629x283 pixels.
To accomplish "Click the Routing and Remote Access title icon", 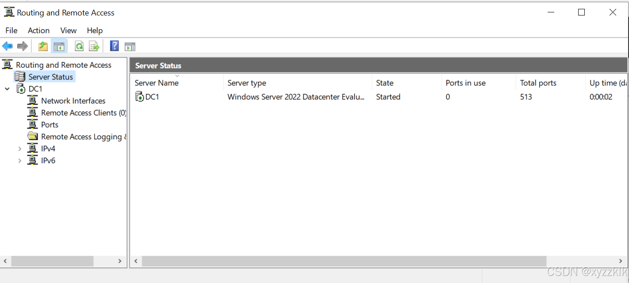I will pos(9,12).
